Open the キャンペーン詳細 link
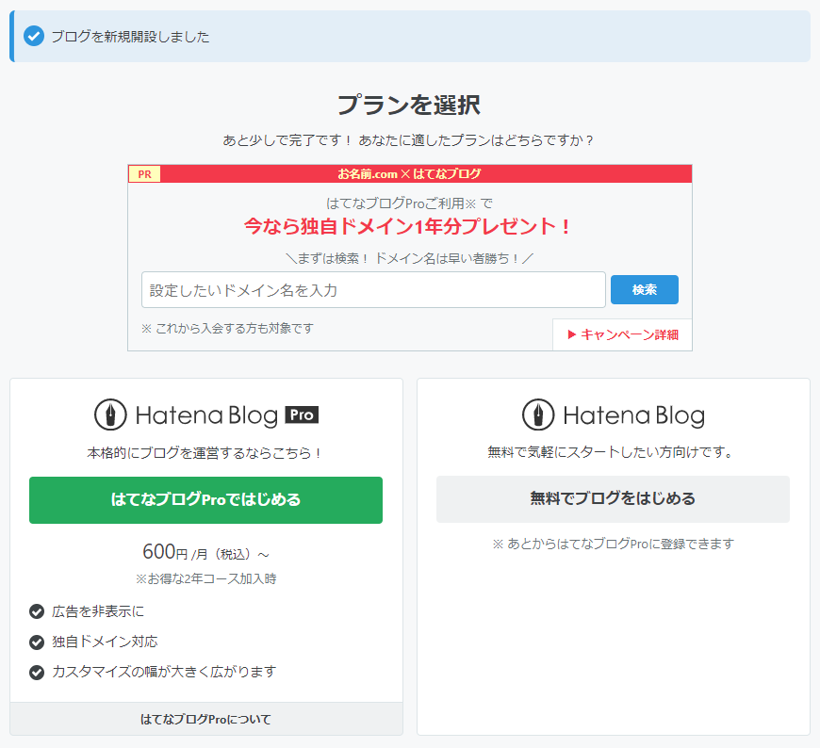 pyautogui.click(x=623, y=334)
